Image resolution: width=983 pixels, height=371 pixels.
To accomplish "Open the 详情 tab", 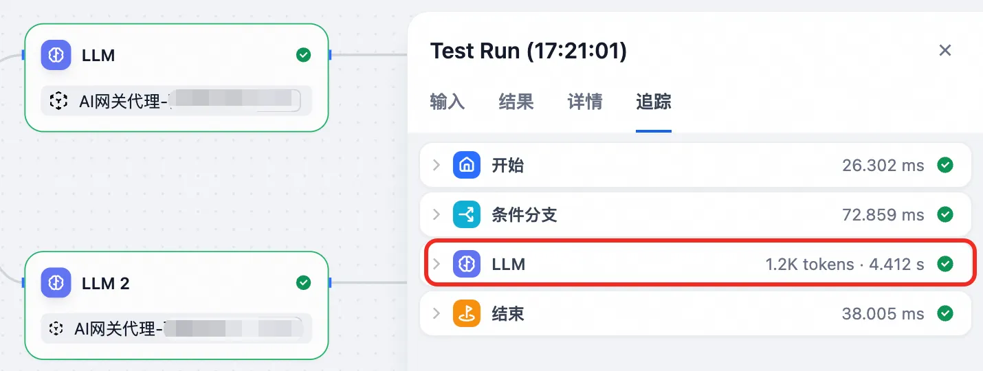I will [x=585, y=102].
